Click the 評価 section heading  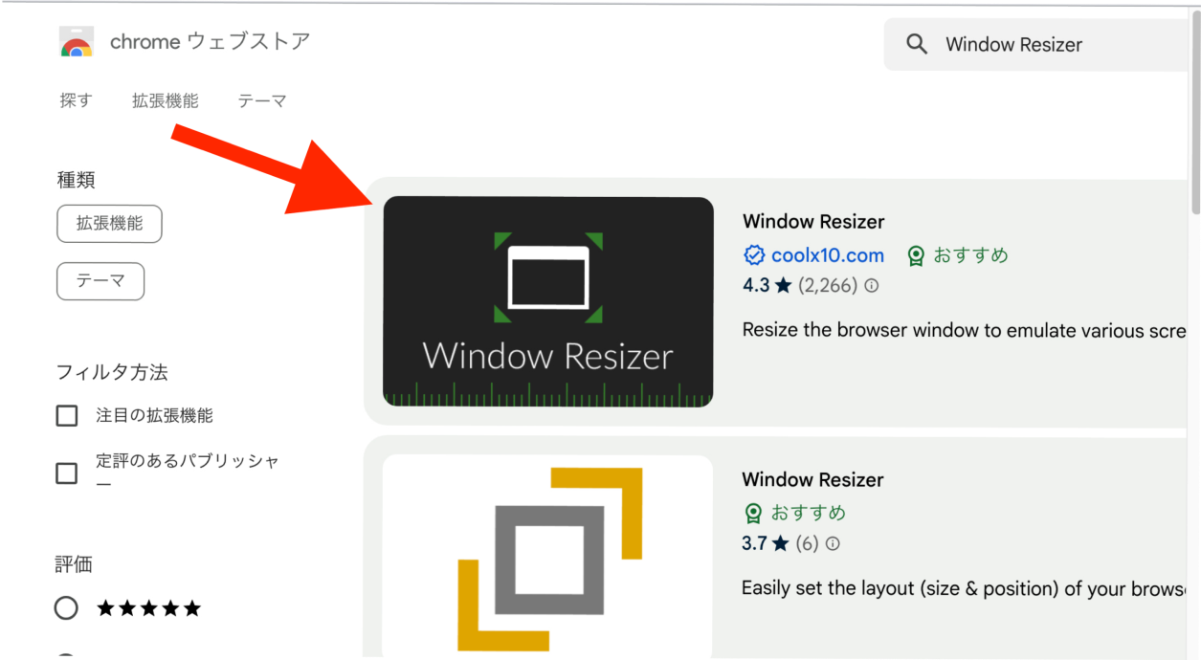click(x=74, y=564)
